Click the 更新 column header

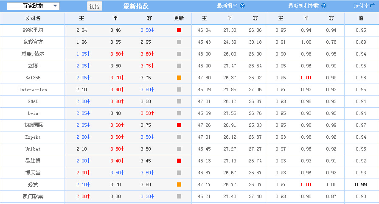pos(179,18)
